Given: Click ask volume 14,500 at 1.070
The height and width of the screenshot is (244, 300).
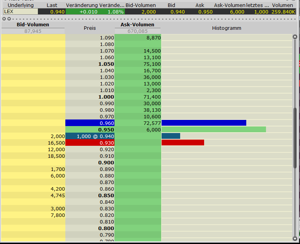Looking at the screenshot, I should coord(152,51).
